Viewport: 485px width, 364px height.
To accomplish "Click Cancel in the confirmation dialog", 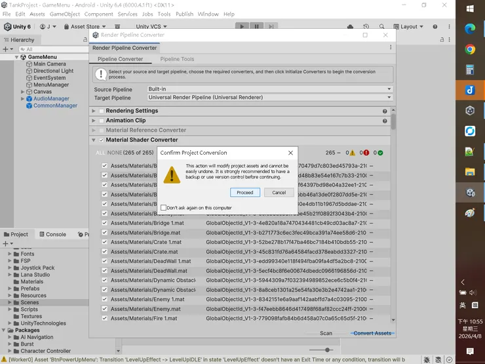I will [x=279, y=193].
